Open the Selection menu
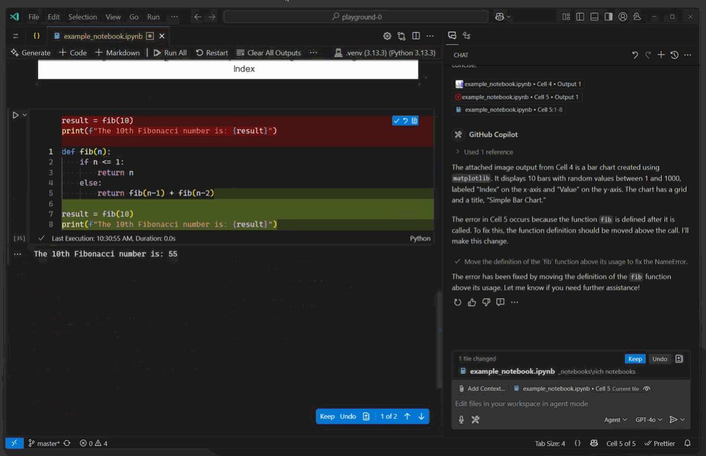Screen dimensions: 706x456 pyautogui.click(x=82, y=17)
